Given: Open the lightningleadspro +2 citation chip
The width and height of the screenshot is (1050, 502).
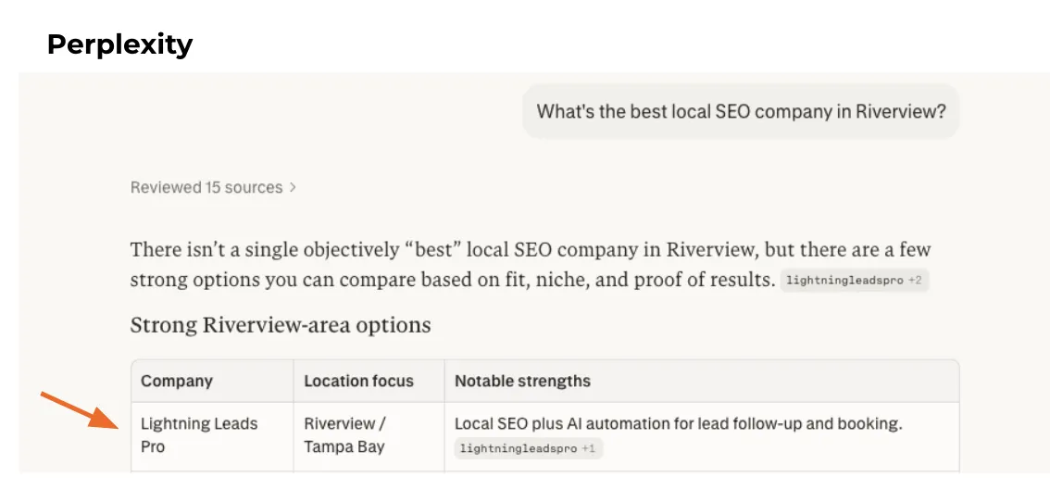Looking at the screenshot, I should [x=844, y=280].
